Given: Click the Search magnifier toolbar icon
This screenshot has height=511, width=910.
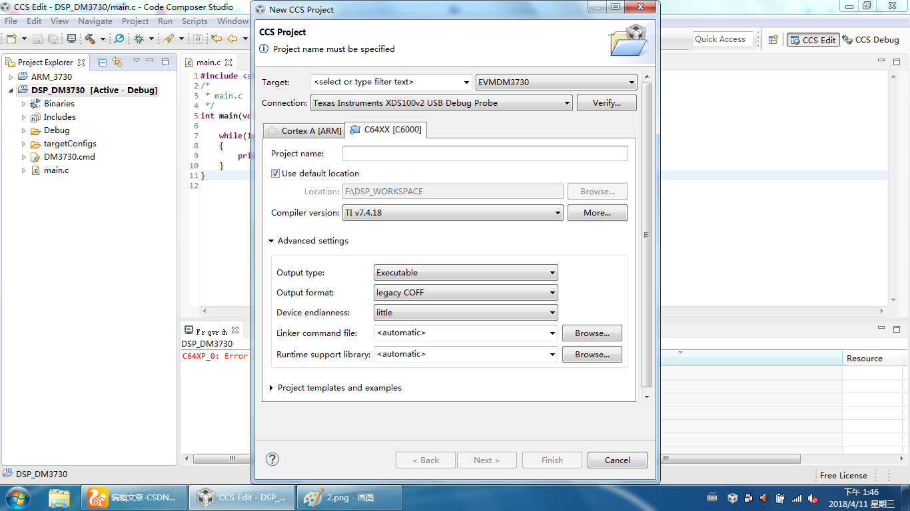Looking at the screenshot, I should coord(119,39).
